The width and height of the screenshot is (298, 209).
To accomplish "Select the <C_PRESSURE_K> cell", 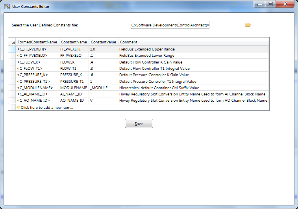I will (x=37, y=75).
